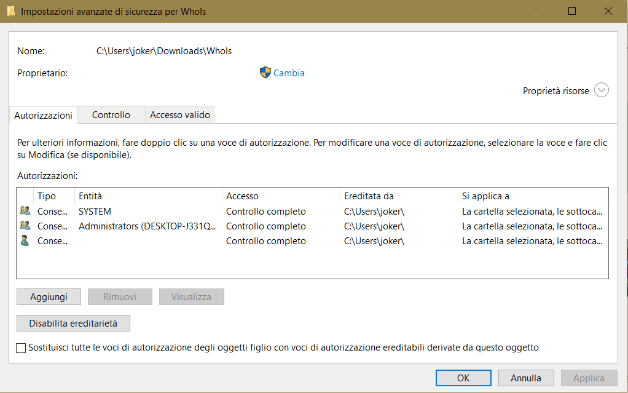Open the Accesso valido tab
Image resolution: width=628 pixels, height=393 pixels.
(180, 115)
